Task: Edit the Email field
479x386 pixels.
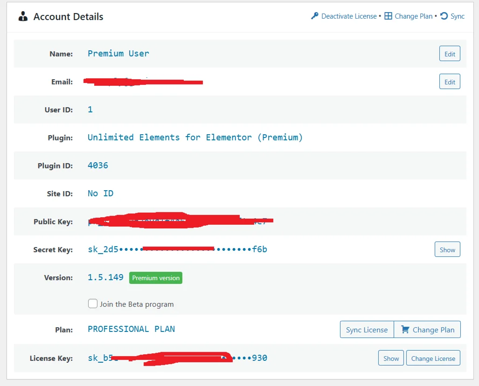Action: (450, 82)
